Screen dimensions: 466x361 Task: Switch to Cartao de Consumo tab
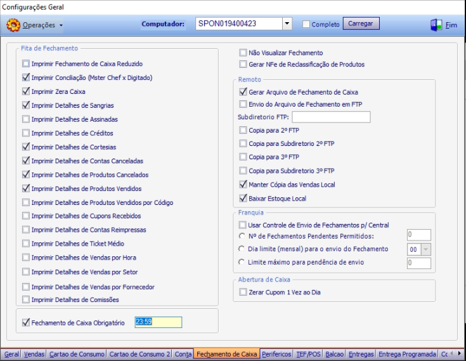[77, 354]
